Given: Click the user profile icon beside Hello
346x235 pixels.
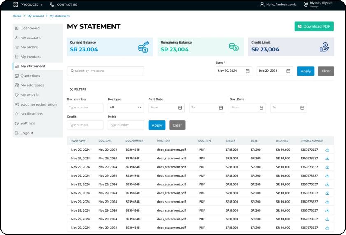Looking at the screenshot, I should [x=262, y=5].
